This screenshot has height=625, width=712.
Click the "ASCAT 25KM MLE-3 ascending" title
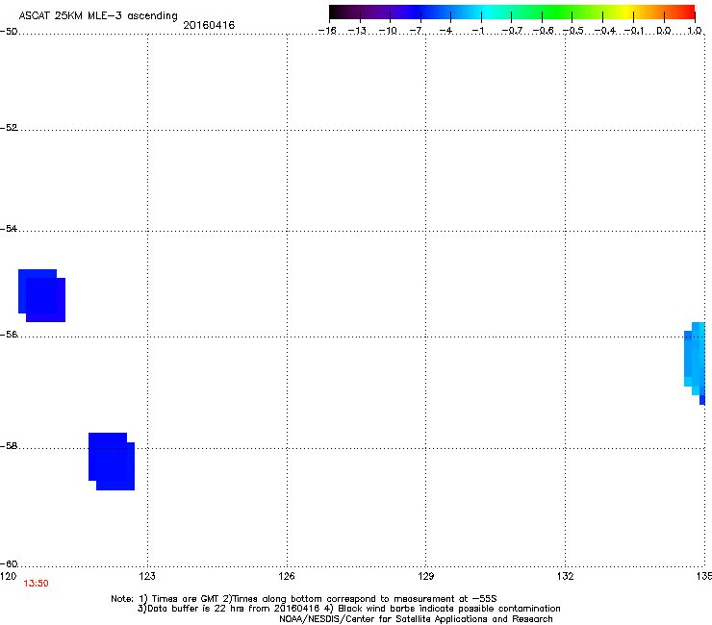(98, 16)
